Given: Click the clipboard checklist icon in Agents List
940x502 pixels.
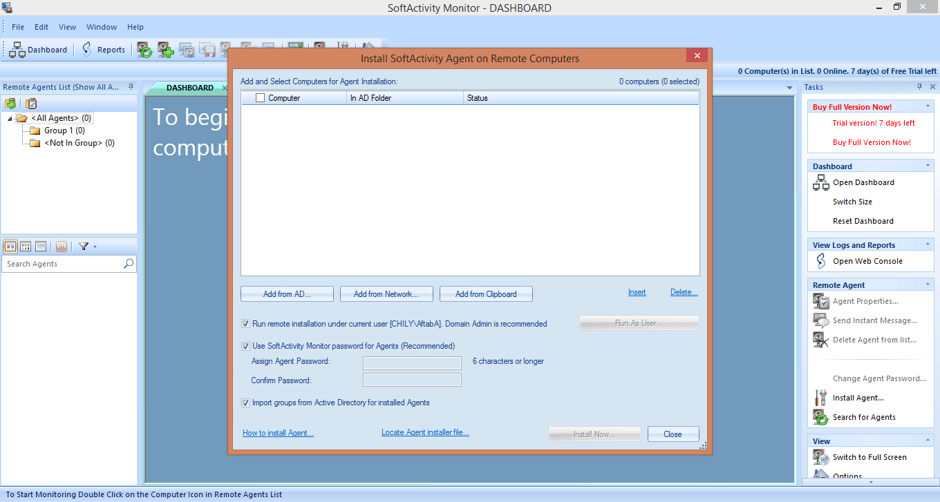Looking at the screenshot, I should pos(31,104).
